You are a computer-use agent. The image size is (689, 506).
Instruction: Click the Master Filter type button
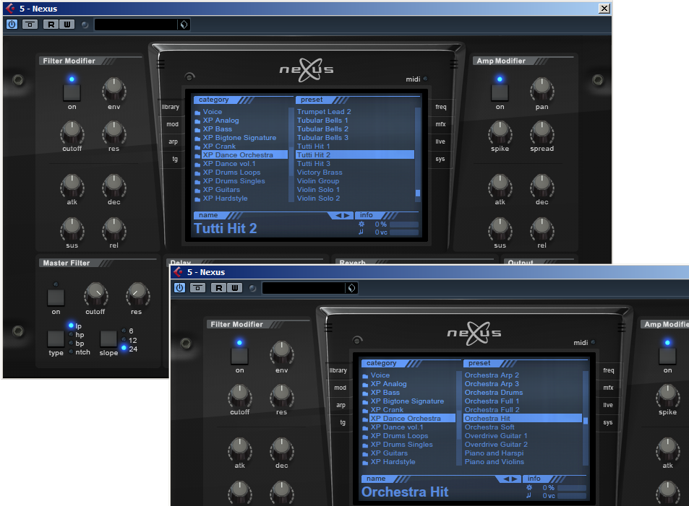(56, 339)
